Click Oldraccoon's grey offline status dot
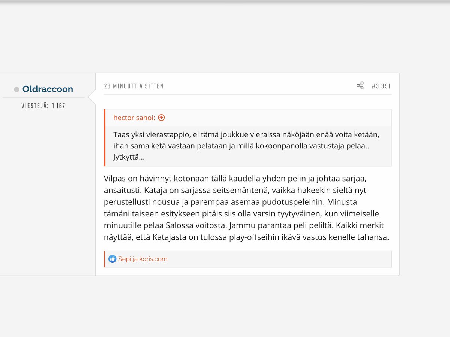This screenshot has height=337, width=450. tap(16, 89)
